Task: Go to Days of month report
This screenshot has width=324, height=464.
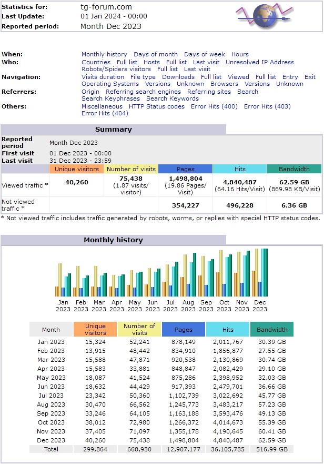Action: [155, 54]
